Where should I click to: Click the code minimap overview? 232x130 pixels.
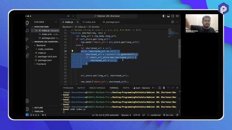(x=173, y=33)
